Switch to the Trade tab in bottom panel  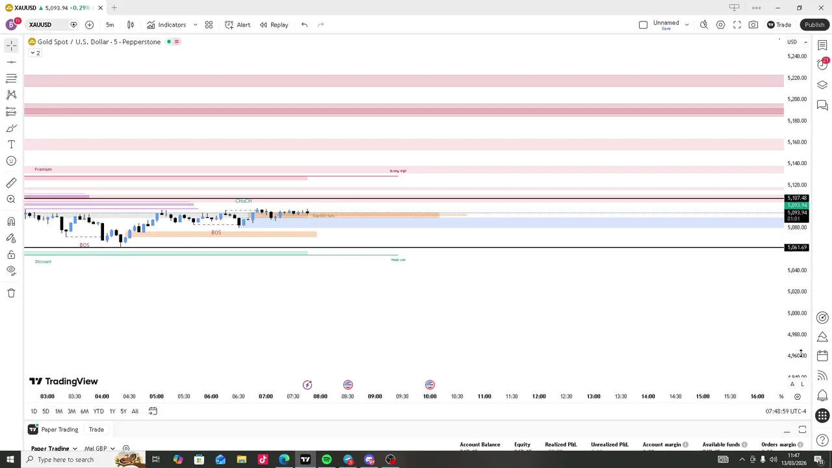(x=96, y=430)
